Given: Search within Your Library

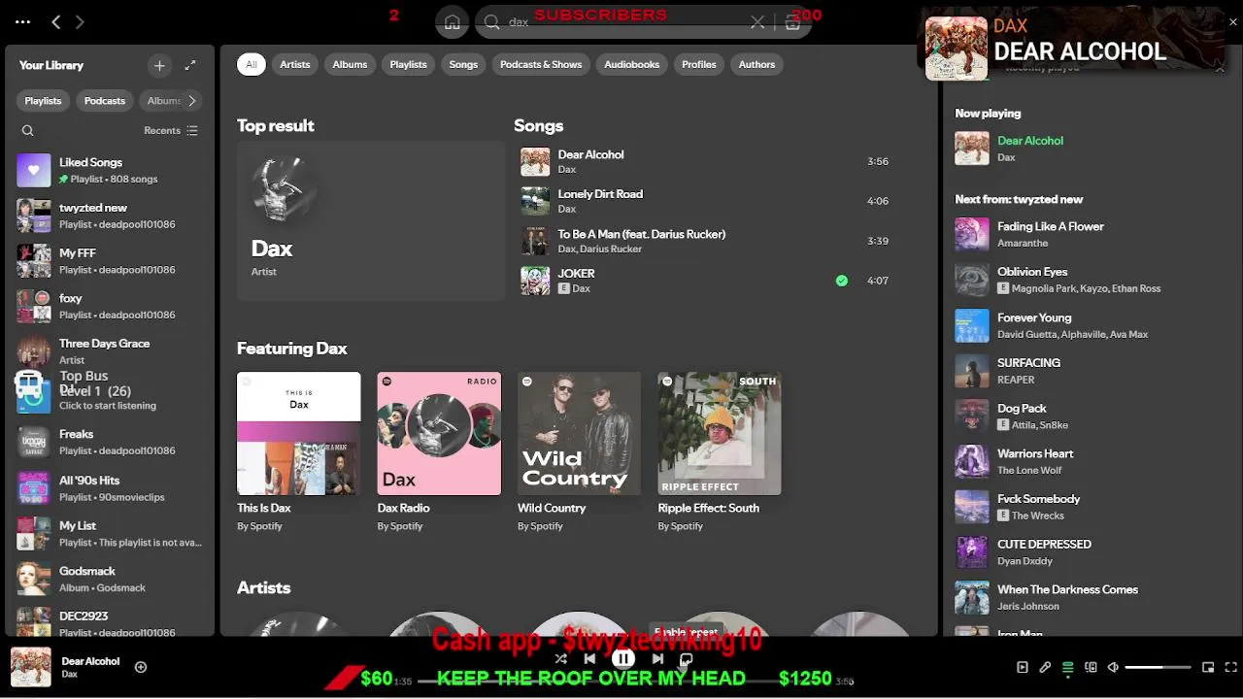Looking at the screenshot, I should click(28, 130).
